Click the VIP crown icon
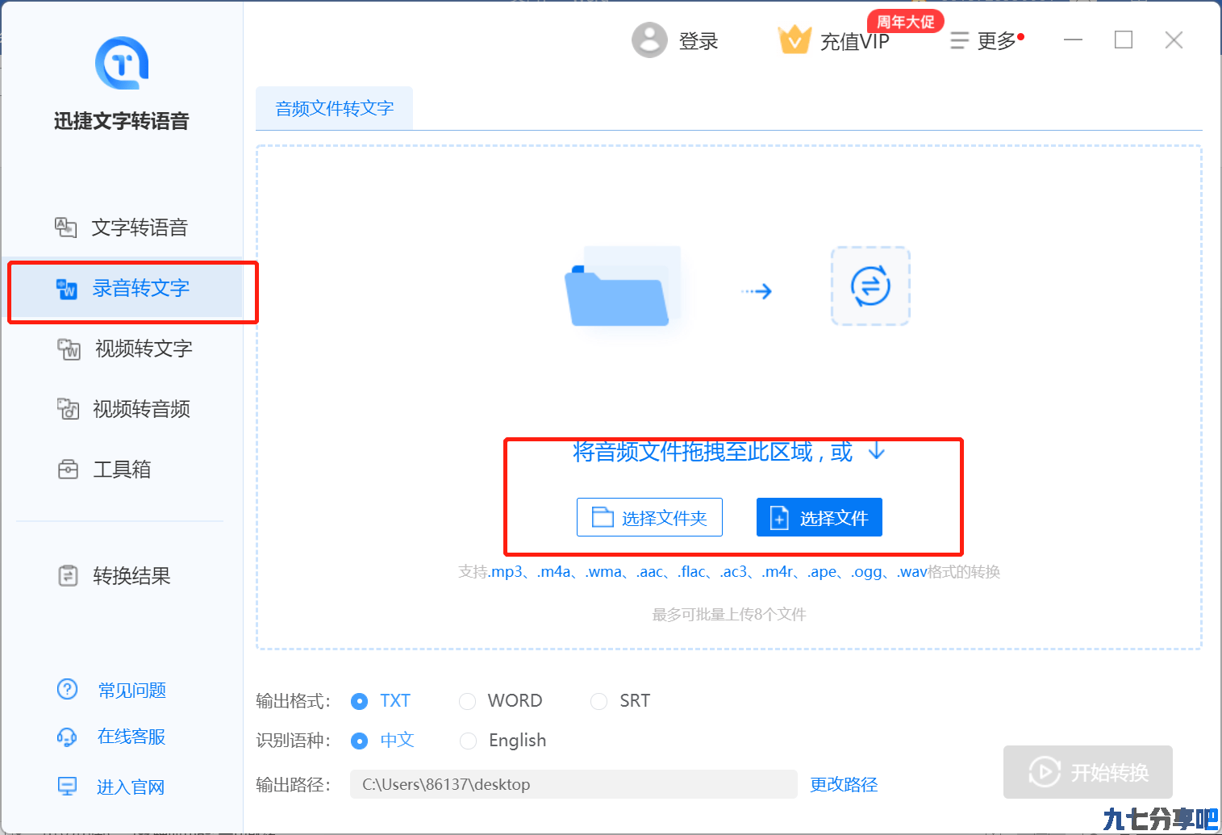Viewport: 1222px width, 835px height. (795, 40)
